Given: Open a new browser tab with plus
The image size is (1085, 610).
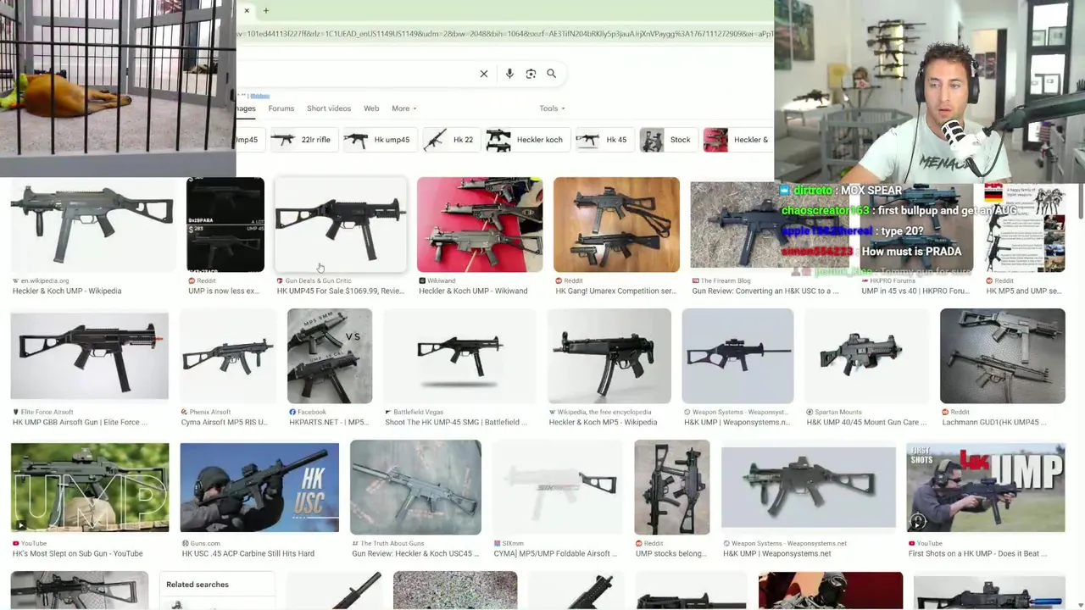Looking at the screenshot, I should coord(265,11).
